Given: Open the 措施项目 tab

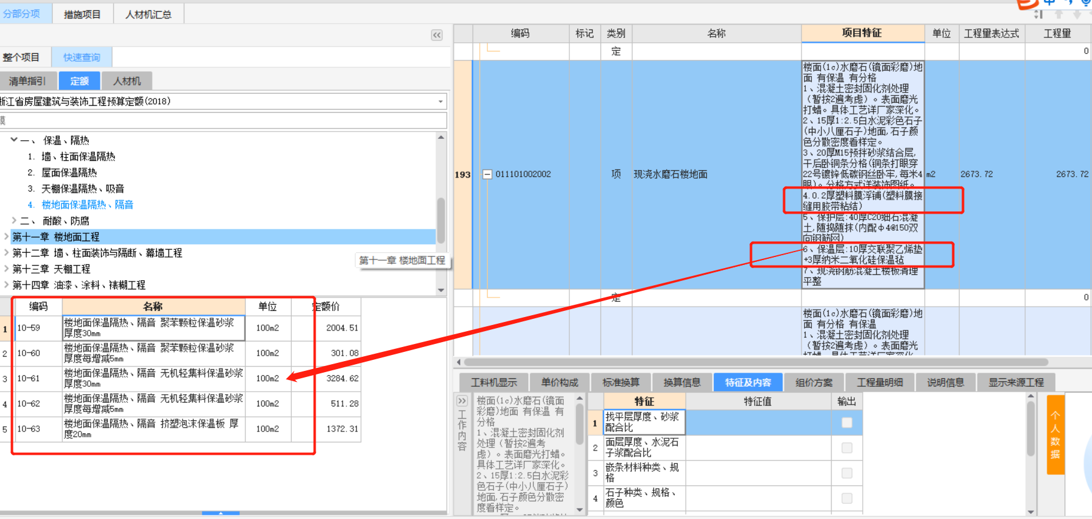Looking at the screenshot, I should 82,14.
